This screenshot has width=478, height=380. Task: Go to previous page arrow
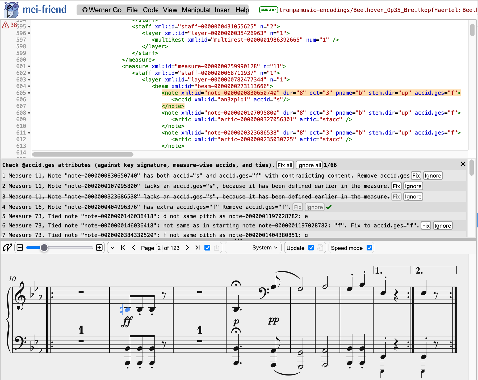click(134, 248)
